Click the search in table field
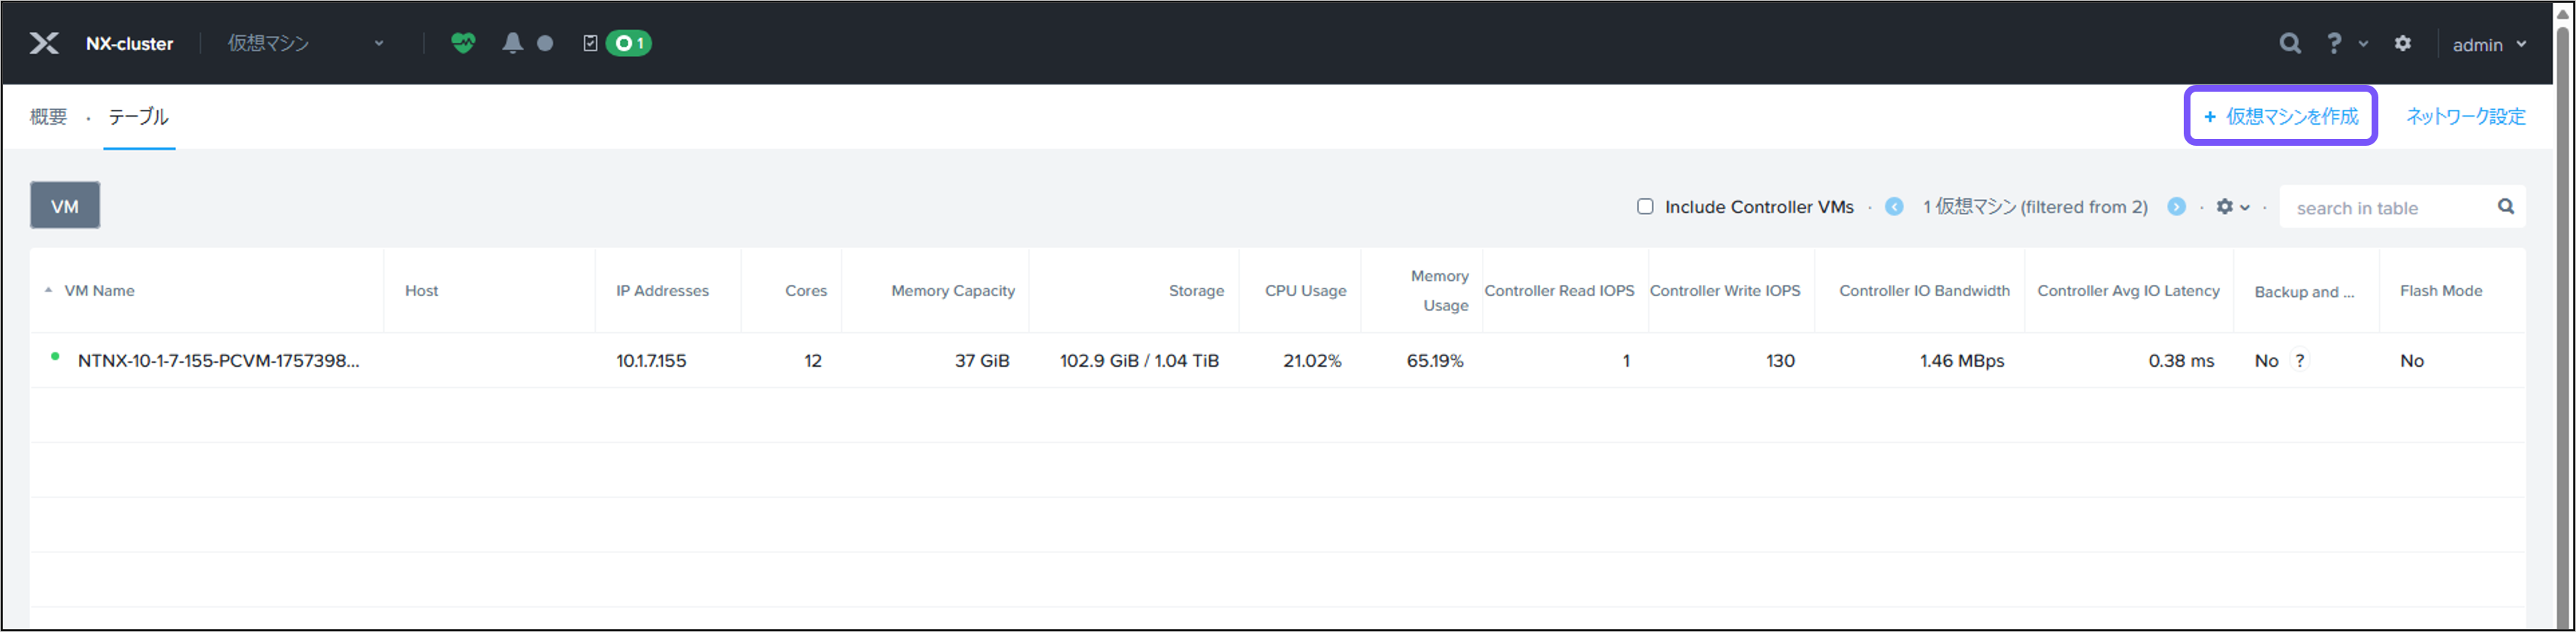This screenshot has height=632, width=2576. click(2390, 208)
